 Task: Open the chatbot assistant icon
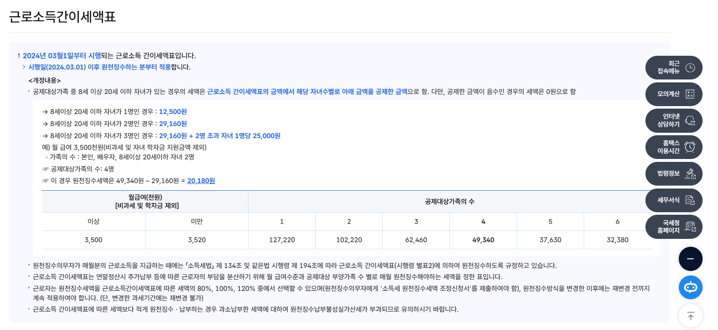coord(690,287)
